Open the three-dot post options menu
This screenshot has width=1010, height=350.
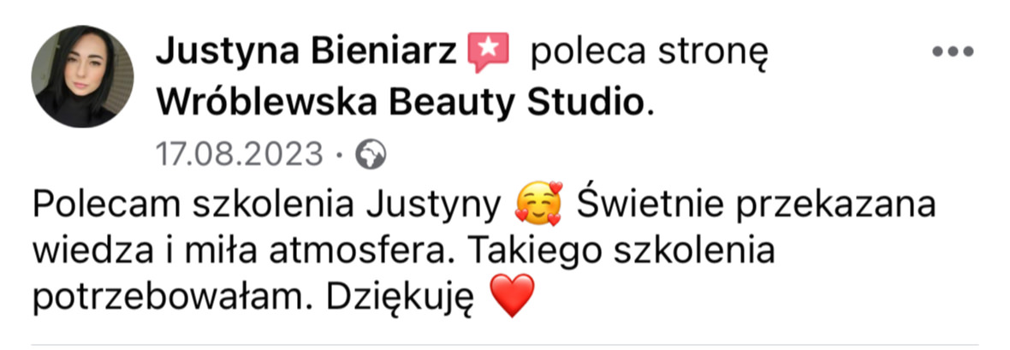(x=953, y=53)
